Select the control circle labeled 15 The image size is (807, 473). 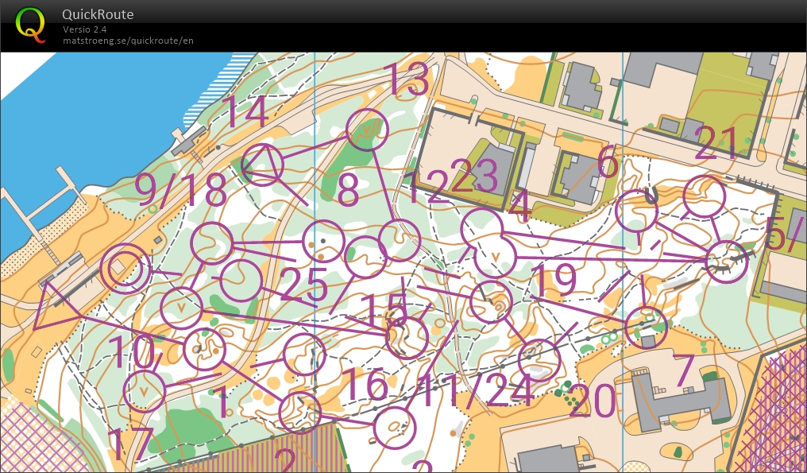click(x=407, y=337)
